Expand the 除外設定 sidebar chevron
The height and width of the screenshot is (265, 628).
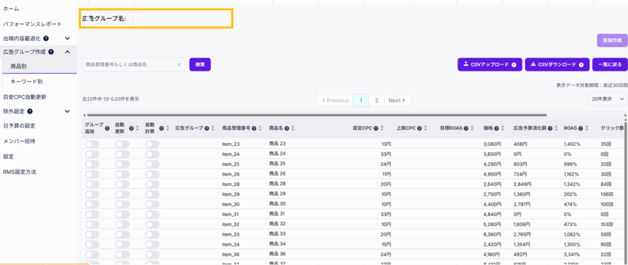(x=67, y=111)
